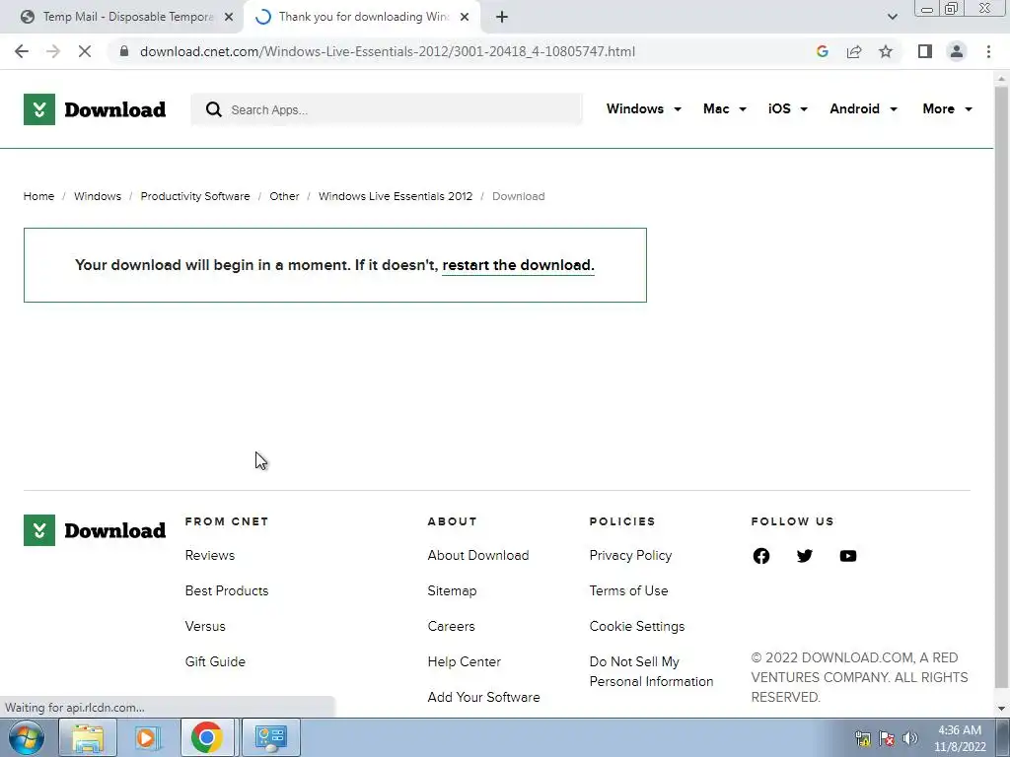Click the footer Download logo
Viewport: 1010px width, 757px height.
pos(95,530)
